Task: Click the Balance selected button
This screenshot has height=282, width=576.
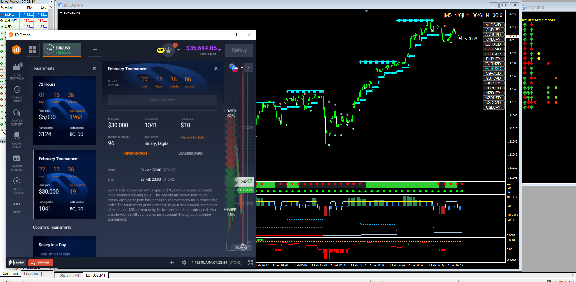Action: pos(162,100)
